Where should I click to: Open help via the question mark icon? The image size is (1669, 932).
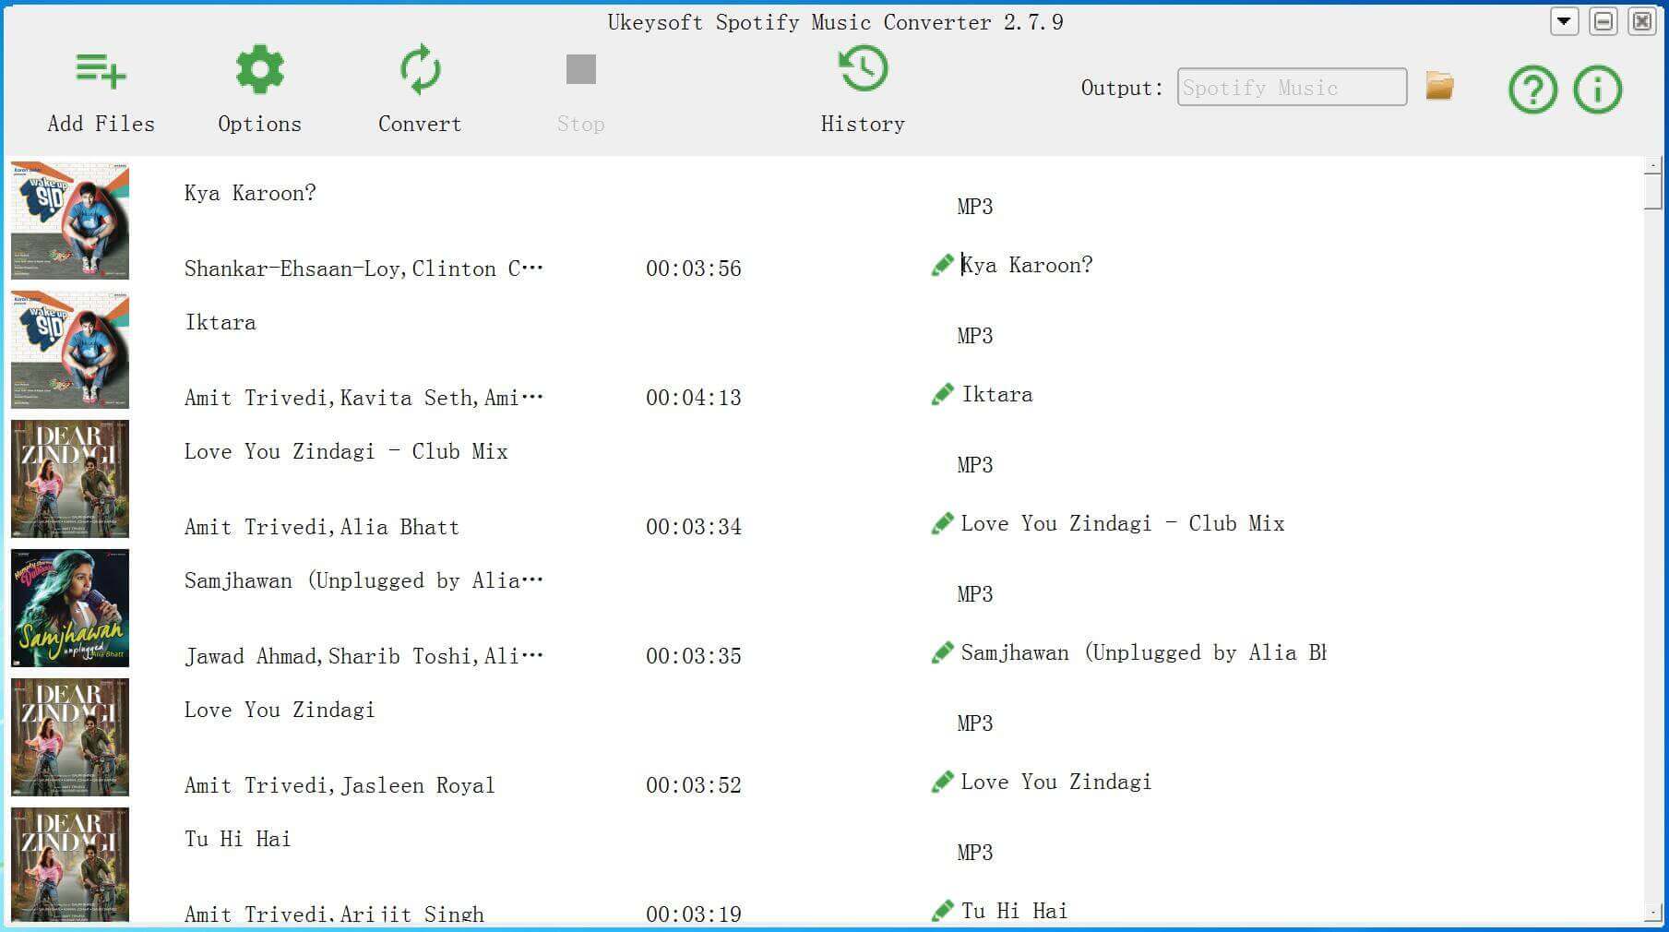pos(1532,90)
